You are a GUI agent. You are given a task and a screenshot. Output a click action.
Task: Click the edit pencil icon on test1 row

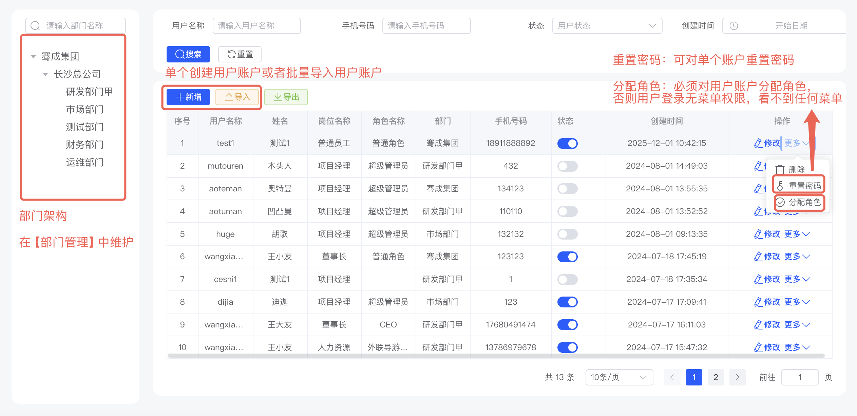758,143
